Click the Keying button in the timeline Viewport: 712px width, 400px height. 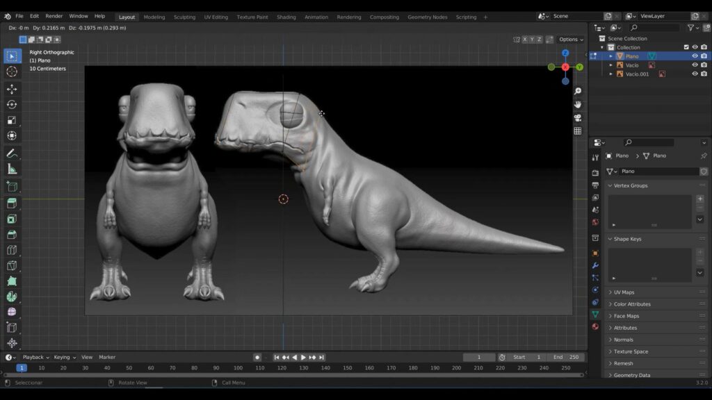click(x=61, y=357)
